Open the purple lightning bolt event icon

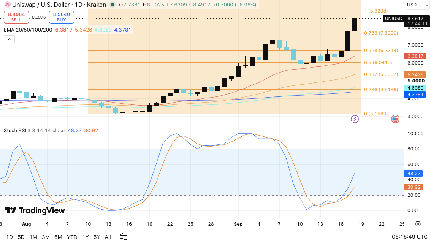[355, 119]
